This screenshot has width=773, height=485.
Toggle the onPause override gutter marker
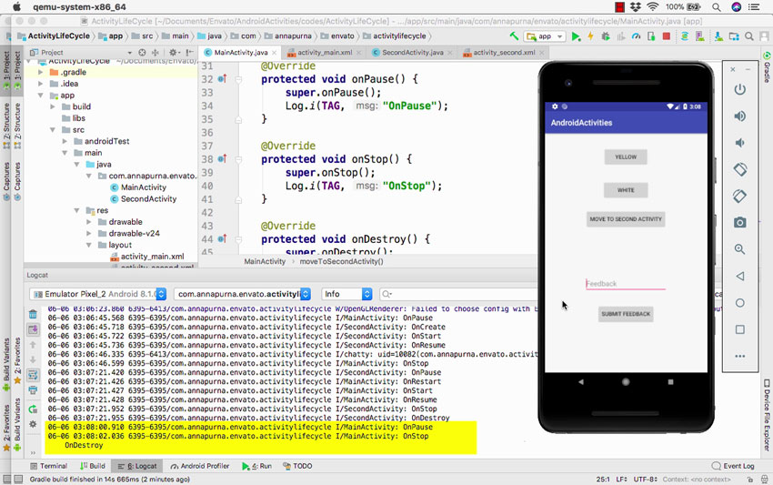tap(222, 79)
